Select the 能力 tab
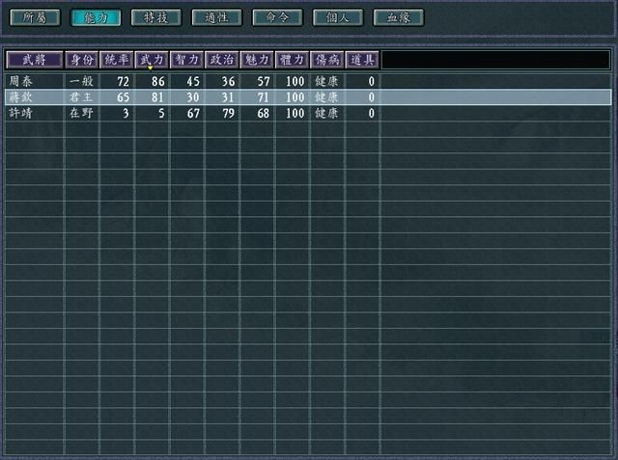The image size is (618, 460). coord(96,17)
